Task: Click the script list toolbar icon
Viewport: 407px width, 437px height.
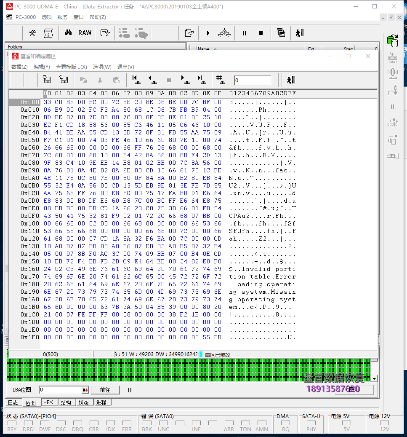Action: (x=48, y=33)
